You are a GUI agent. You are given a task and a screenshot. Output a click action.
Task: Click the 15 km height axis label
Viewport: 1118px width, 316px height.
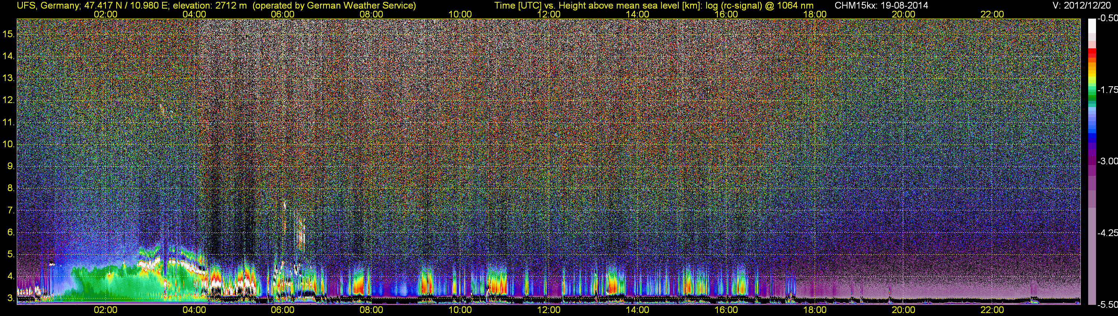coord(9,34)
